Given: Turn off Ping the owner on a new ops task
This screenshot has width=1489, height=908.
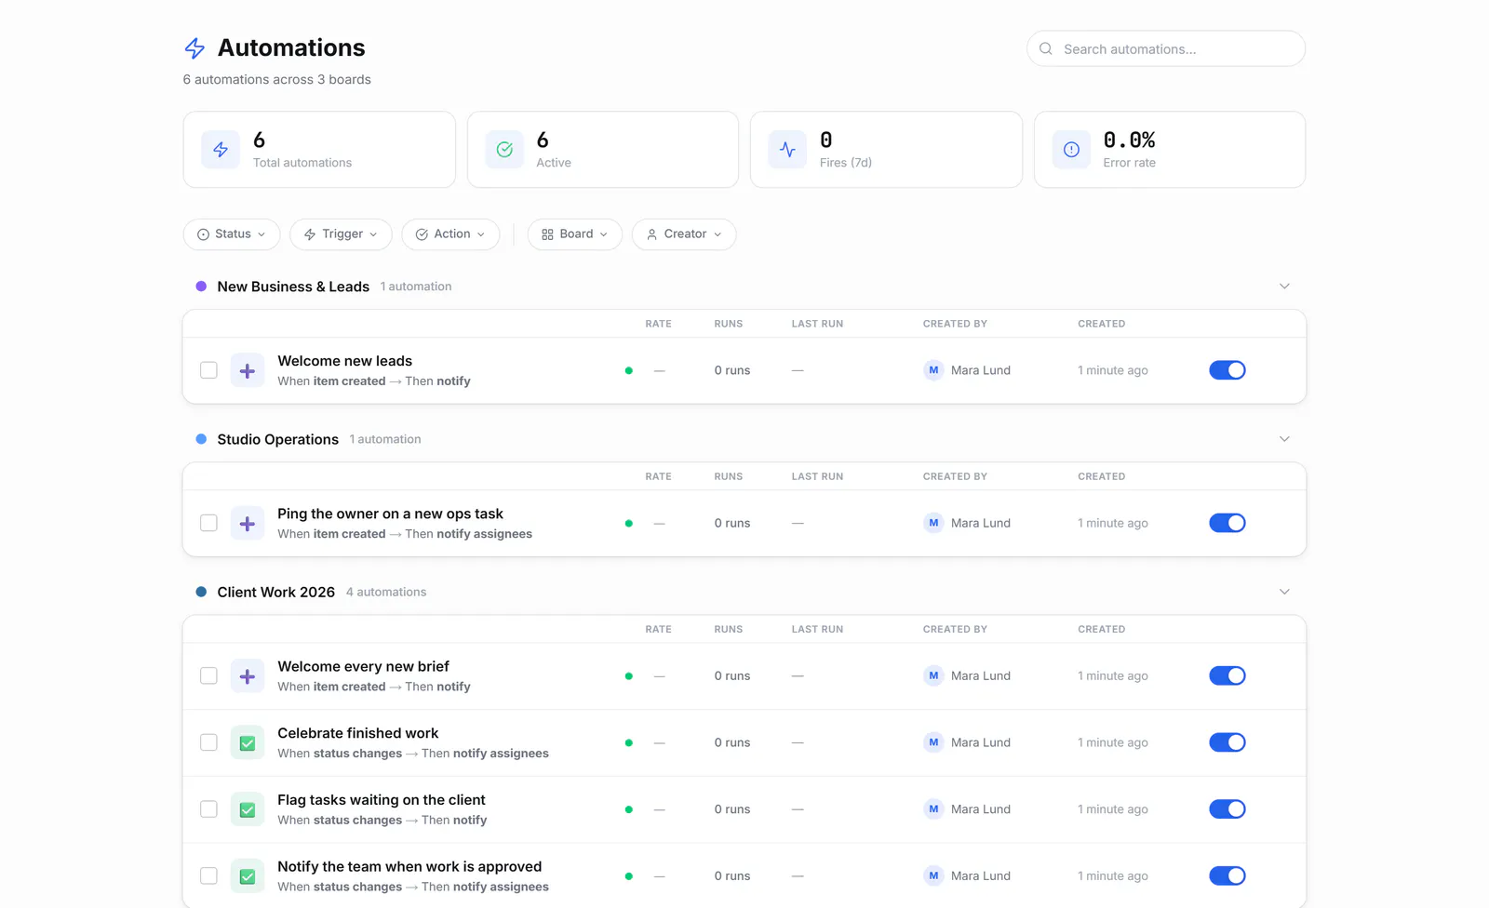Looking at the screenshot, I should 1227,523.
